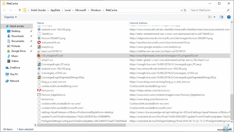Viewport: 234px width, 132px height.
Task: Click the Up arrow navigation button
Action: pyautogui.click(x=19, y=10)
